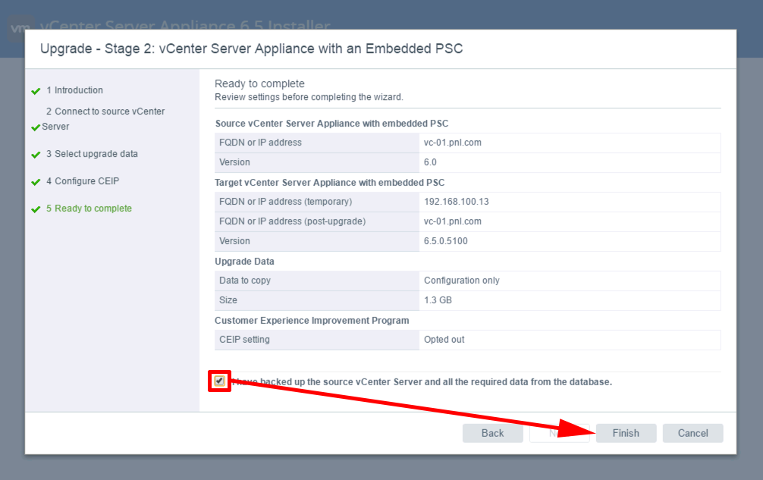Screen dimensions: 763x480
Task: Click the source FQDN or IP address label
Action: (260, 143)
